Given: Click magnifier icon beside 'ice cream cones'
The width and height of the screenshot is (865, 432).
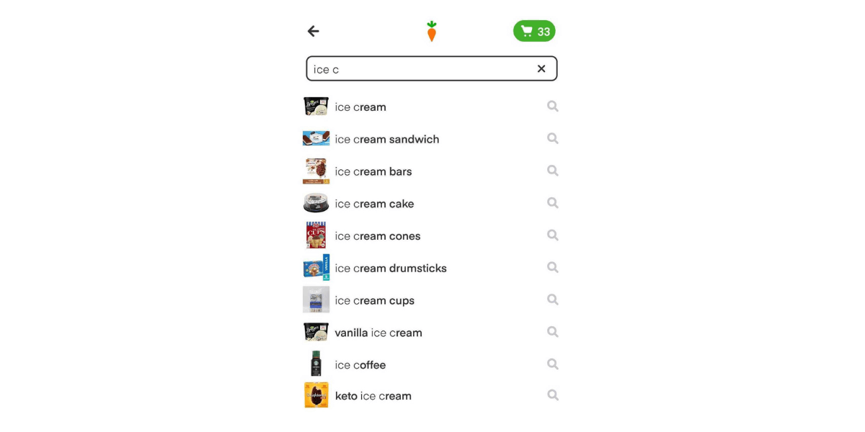Looking at the screenshot, I should (552, 235).
